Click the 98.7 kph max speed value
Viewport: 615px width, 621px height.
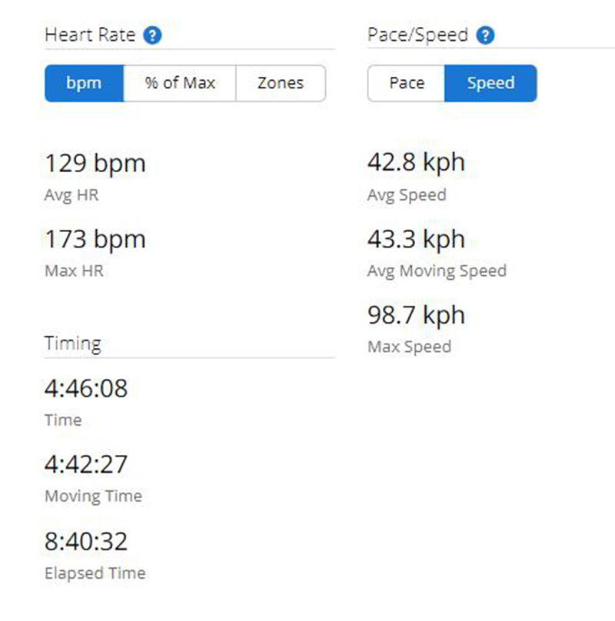[416, 315]
